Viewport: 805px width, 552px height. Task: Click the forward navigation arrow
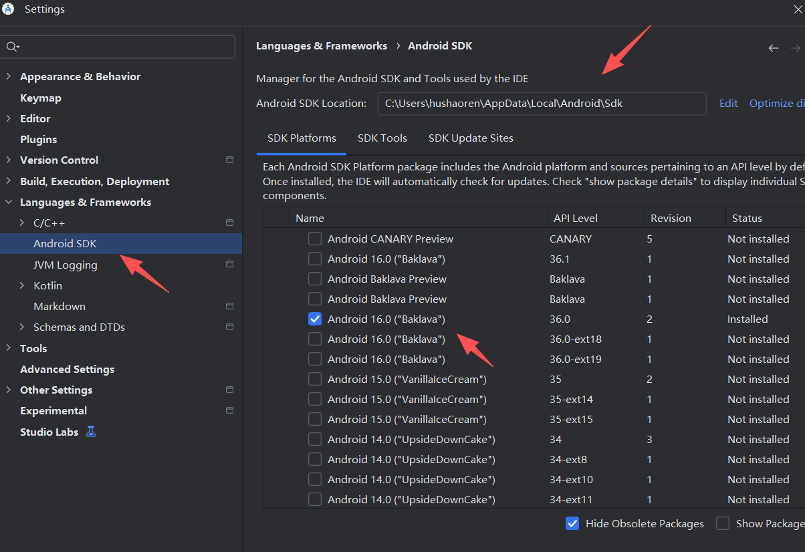pyautogui.click(x=795, y=48)
